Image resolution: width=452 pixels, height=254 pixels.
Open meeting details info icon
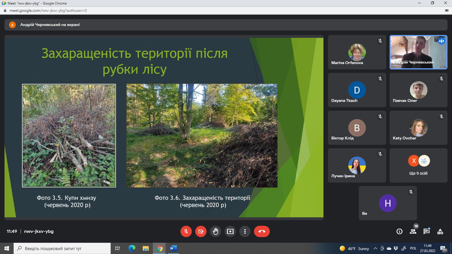(x=399, y=231)
